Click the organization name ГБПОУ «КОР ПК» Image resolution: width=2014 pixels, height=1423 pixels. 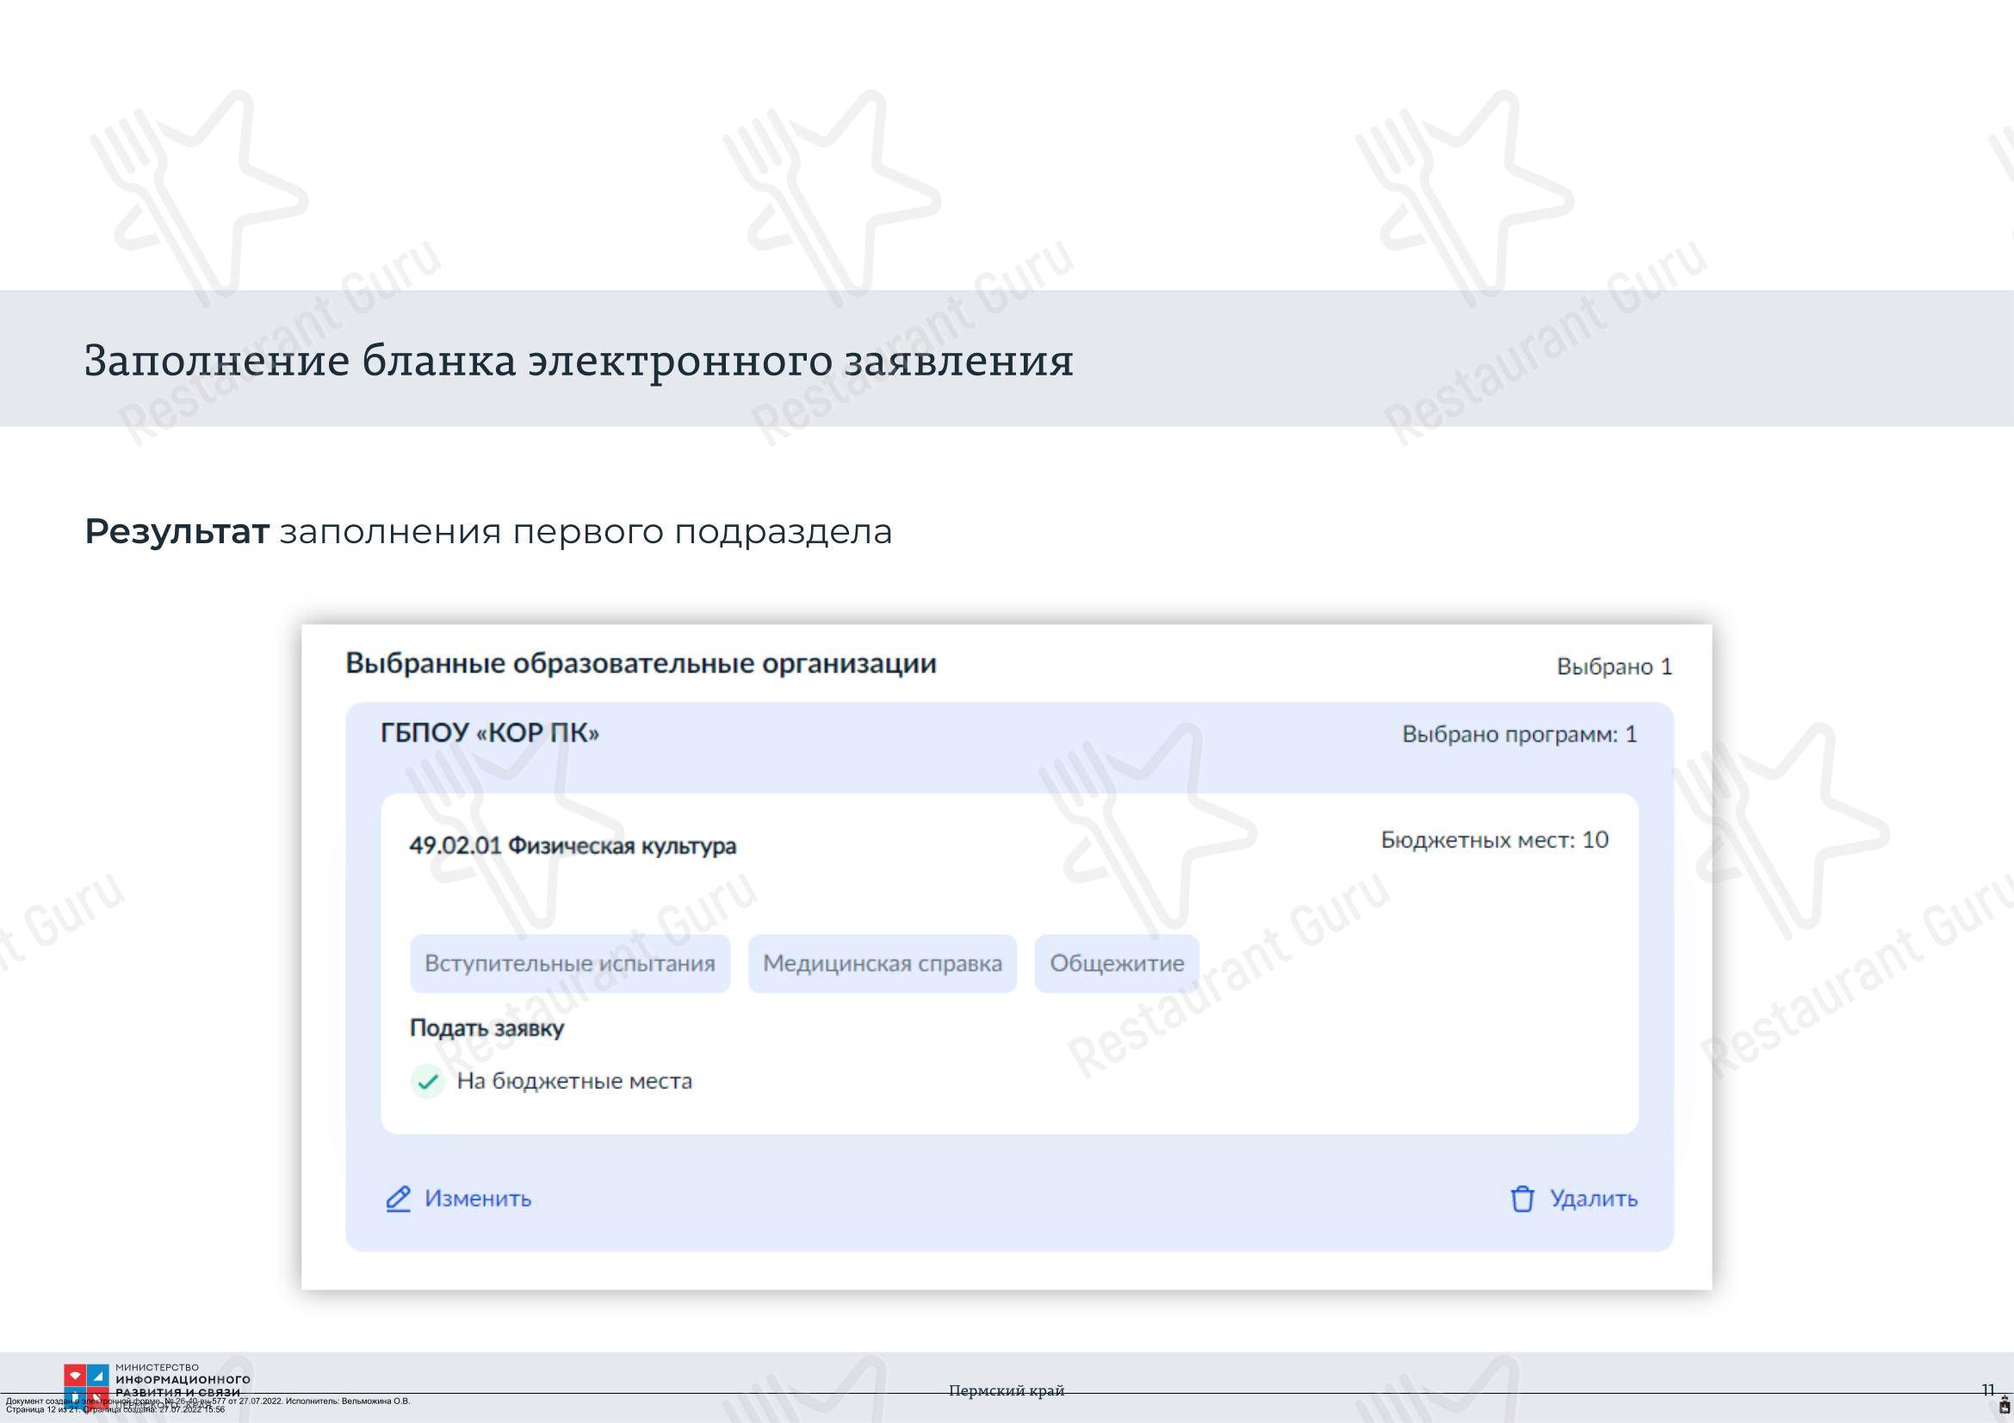pos(490,733)
